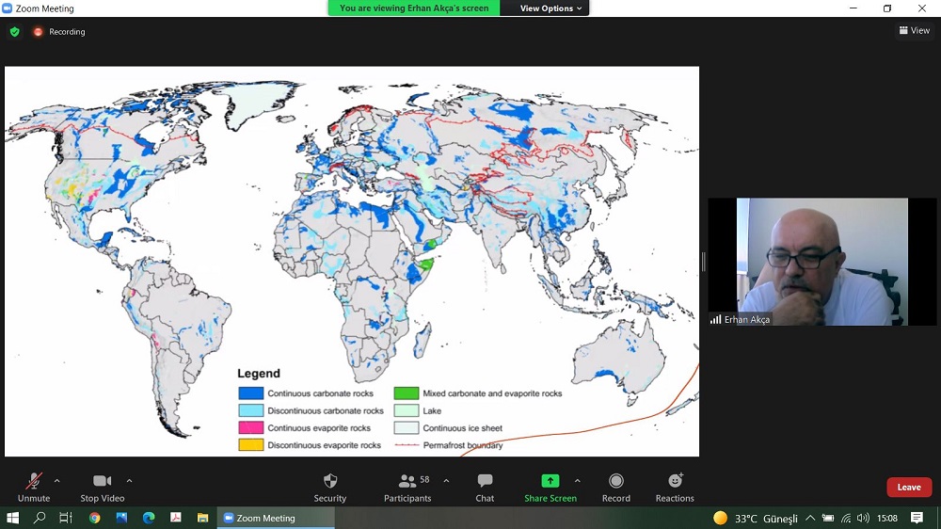Click the panel divider handle beside shared screen
Image resolution: width=941 pixels, height=529 pixels.
pos(703,262)
